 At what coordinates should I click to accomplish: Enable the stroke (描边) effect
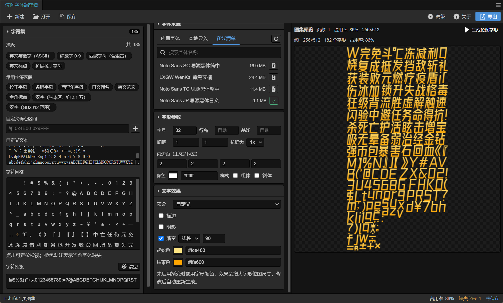[x=161, y=216]
